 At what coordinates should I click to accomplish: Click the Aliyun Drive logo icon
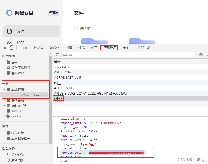pos(10,13)
